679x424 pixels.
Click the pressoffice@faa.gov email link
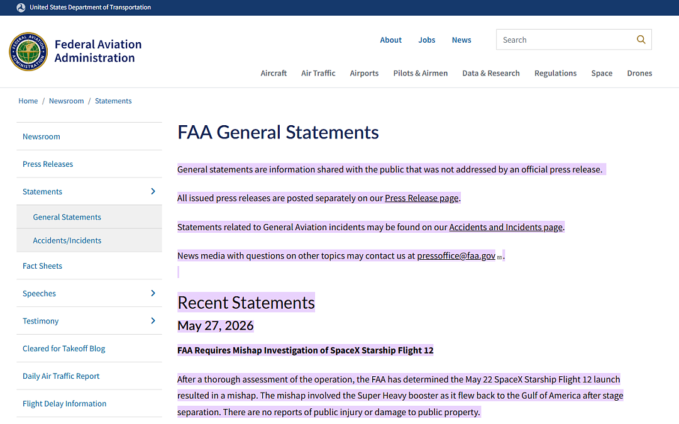coord(456,255)
